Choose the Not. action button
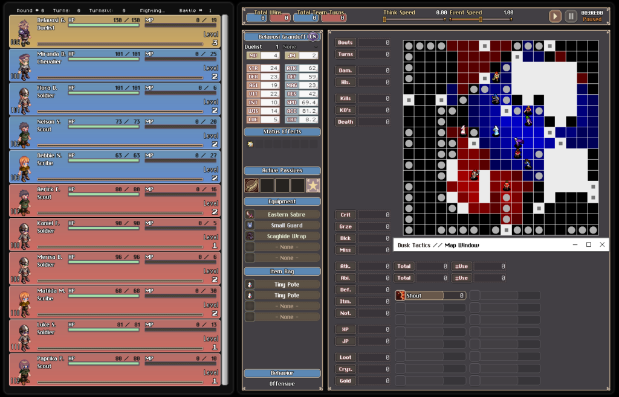This screenshot has height=397, width=619. tap(345, 314)
